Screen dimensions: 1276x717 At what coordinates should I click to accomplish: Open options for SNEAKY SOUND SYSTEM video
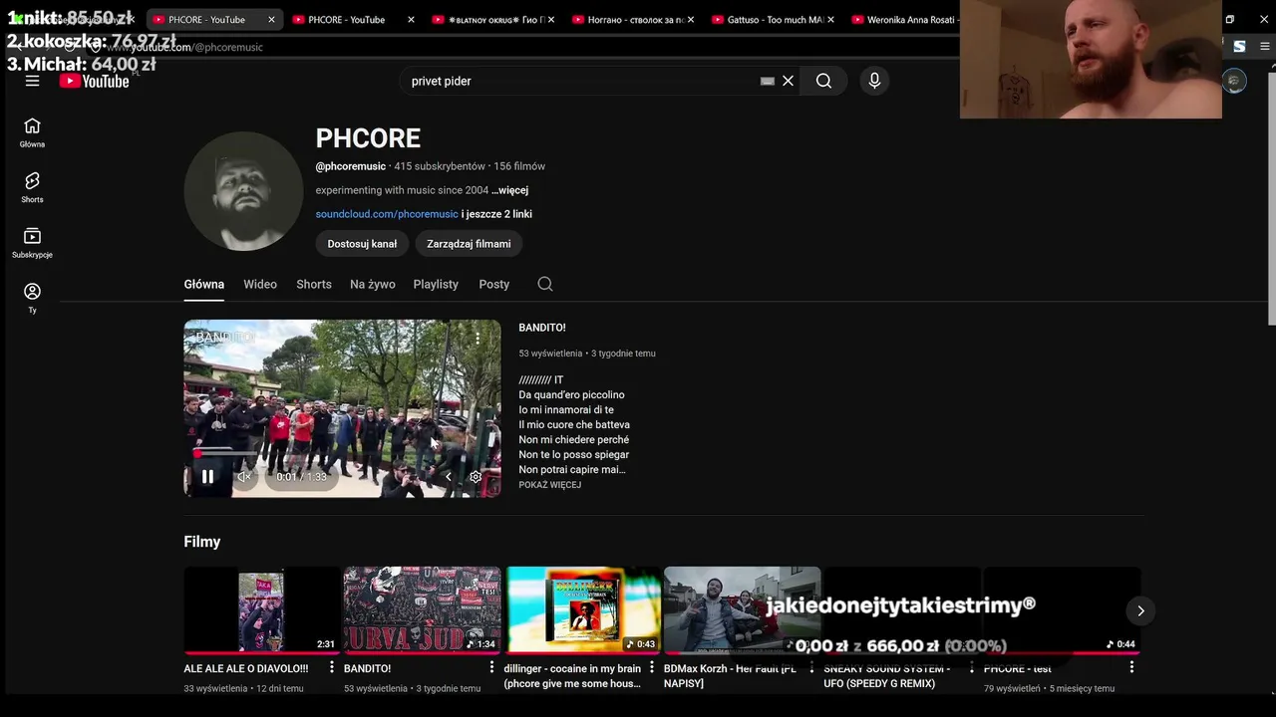[x=972, y=667]
